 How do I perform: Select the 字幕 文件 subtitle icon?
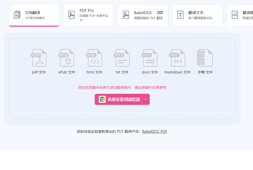point(205,58)
